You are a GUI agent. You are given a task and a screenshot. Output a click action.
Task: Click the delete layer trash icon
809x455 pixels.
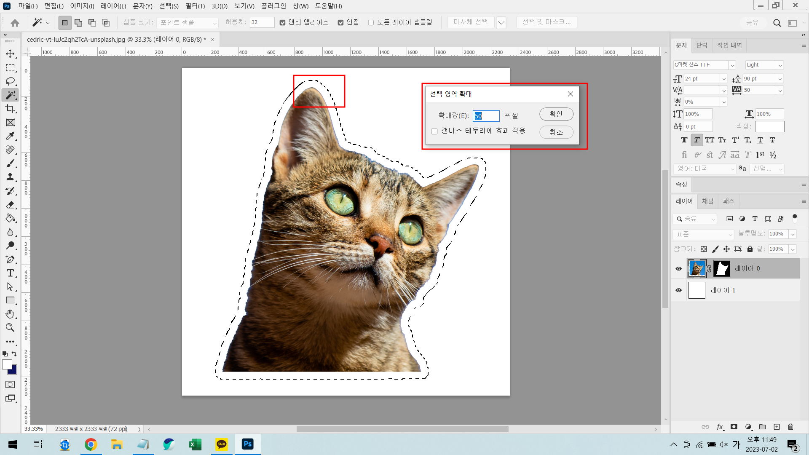pyautogui.click(x=790, y=427)
